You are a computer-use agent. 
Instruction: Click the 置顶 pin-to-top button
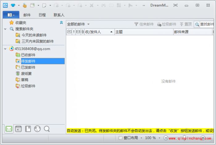(x=186, y=24)
